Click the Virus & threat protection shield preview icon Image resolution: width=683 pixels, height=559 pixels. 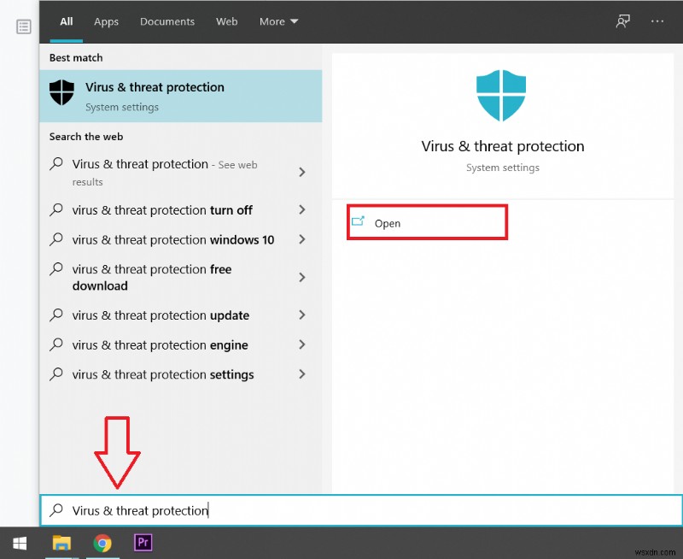(502, 95)
